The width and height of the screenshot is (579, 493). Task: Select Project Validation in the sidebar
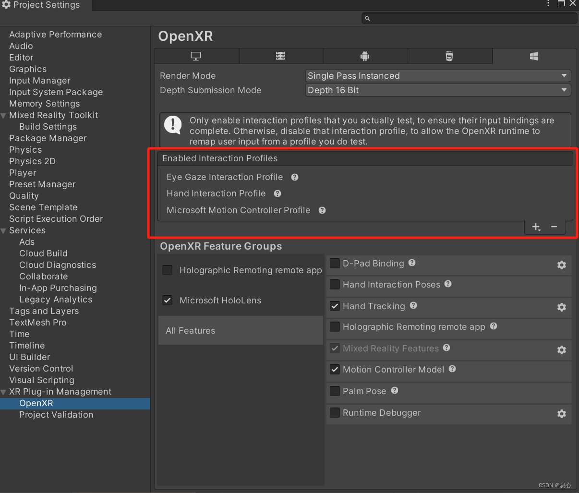tap(56, 415)
